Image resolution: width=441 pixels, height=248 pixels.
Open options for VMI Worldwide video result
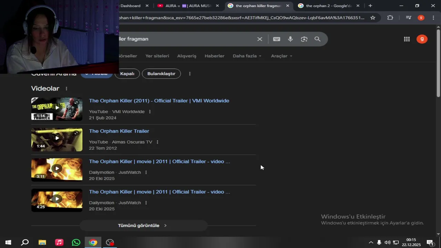click(x=150, y=112)
